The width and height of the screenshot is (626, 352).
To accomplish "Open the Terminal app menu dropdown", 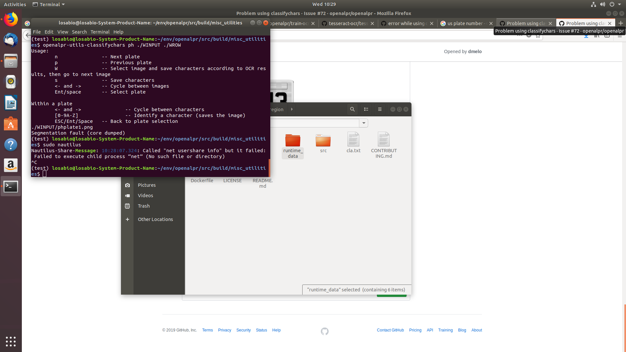I will [49, 4].
